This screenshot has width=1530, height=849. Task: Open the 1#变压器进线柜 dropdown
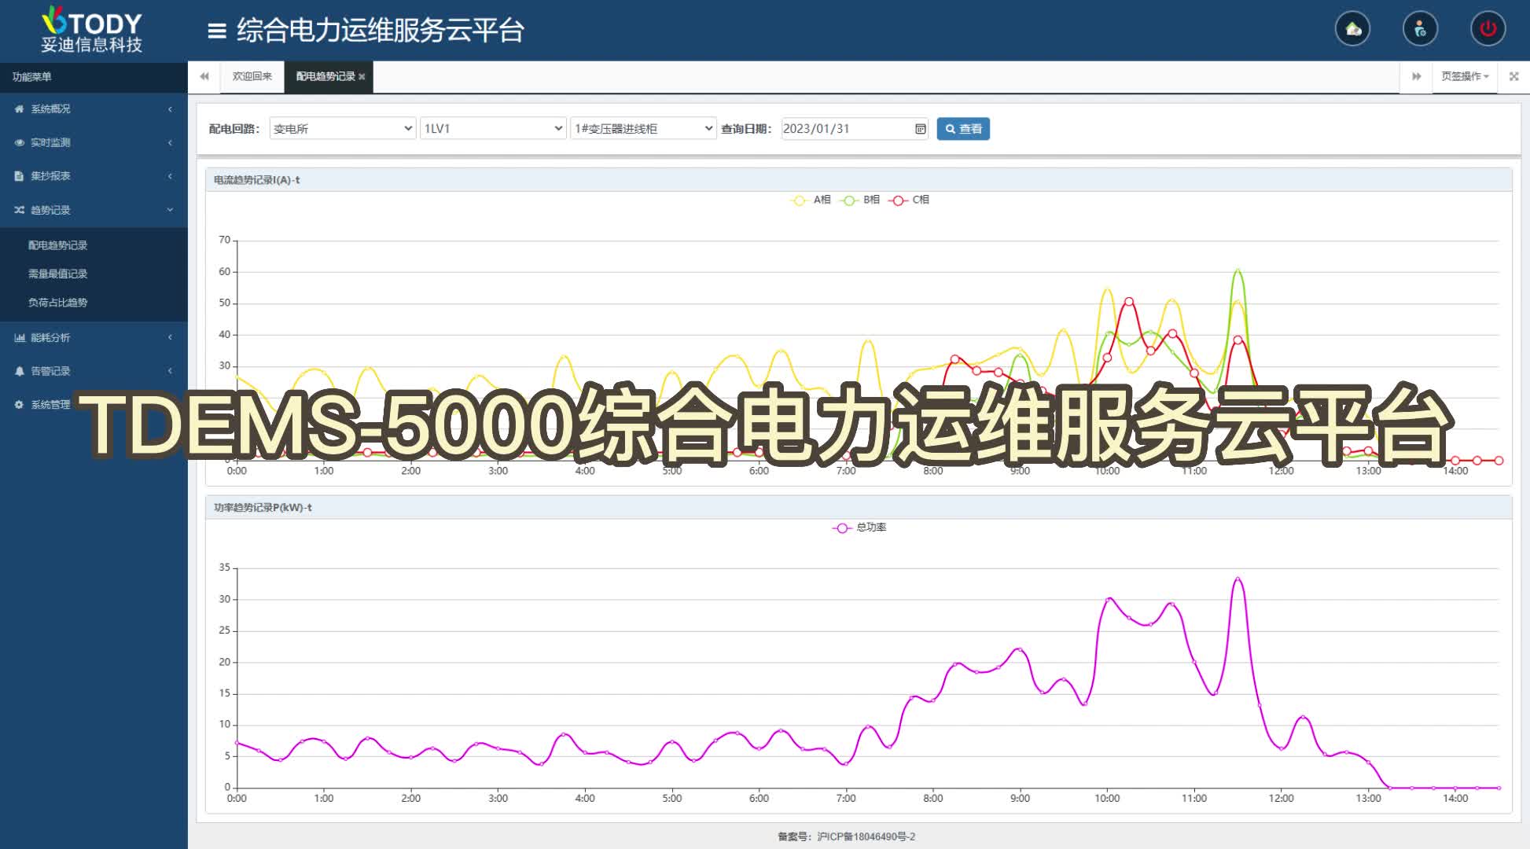(643, 129)
